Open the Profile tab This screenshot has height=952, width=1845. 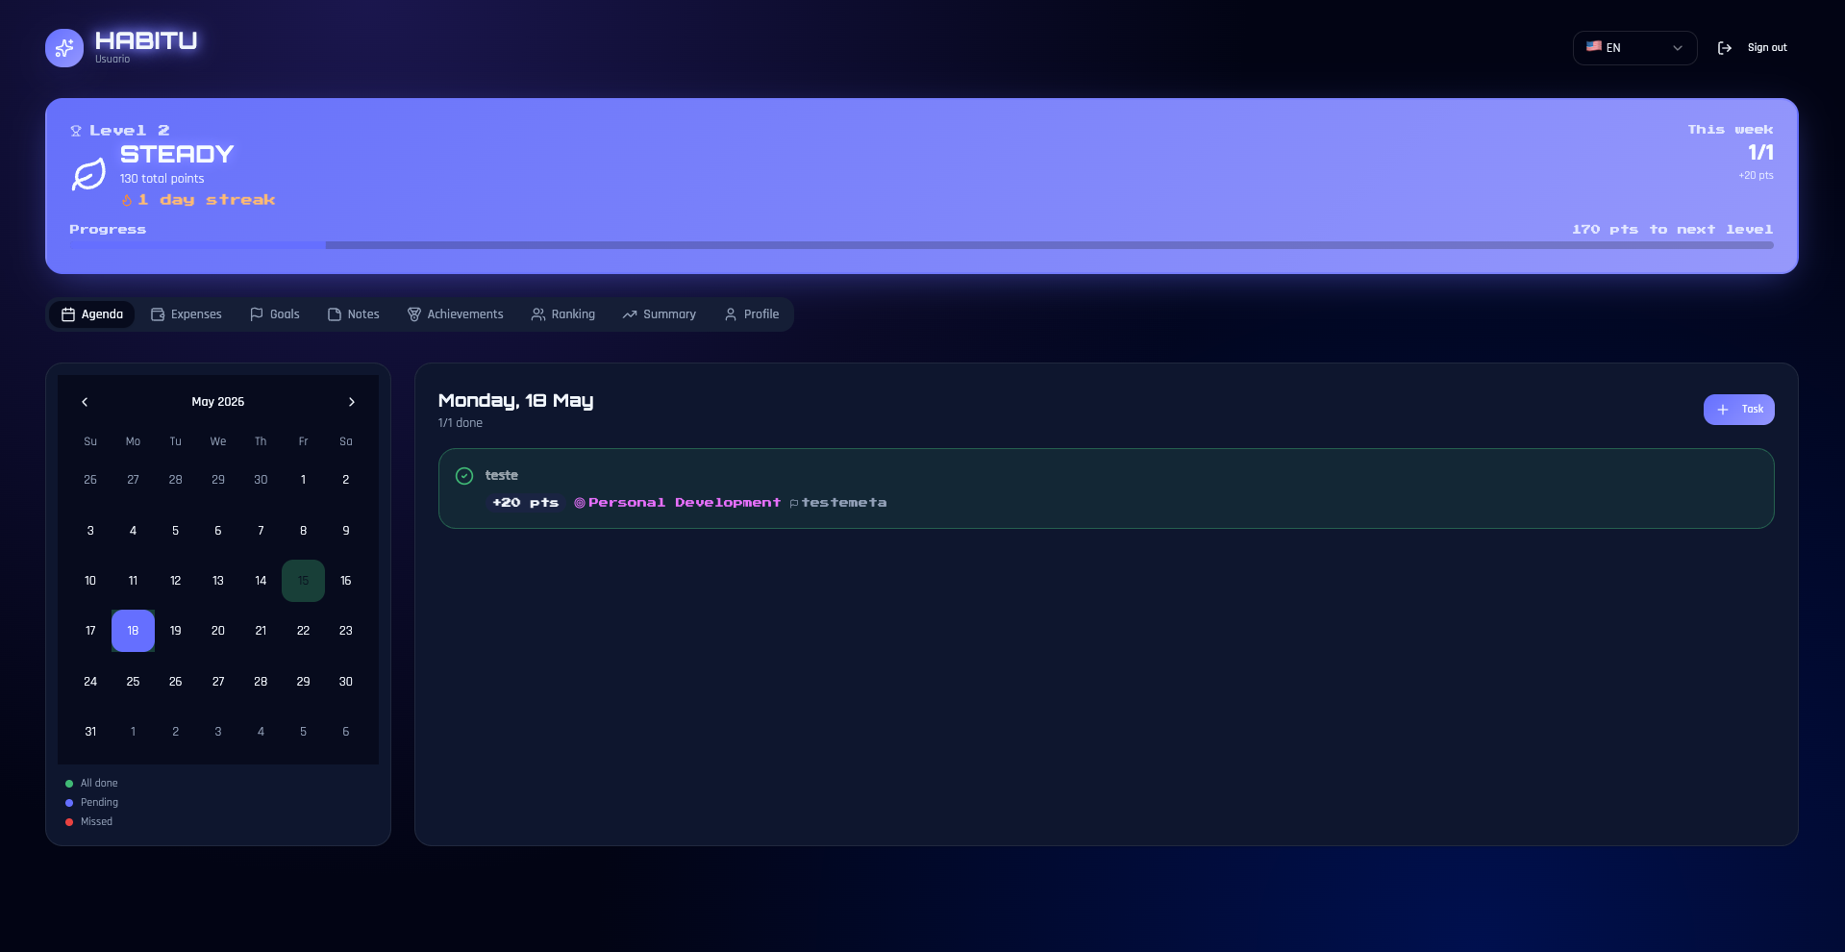coord(752,314)
